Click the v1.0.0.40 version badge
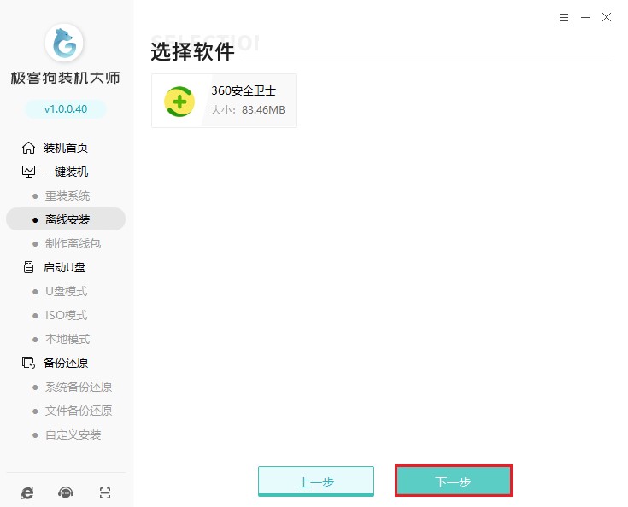628x507 pixels. 66,109
